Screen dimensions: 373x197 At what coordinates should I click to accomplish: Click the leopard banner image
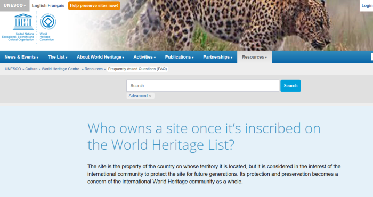click(x=221, y=25)
